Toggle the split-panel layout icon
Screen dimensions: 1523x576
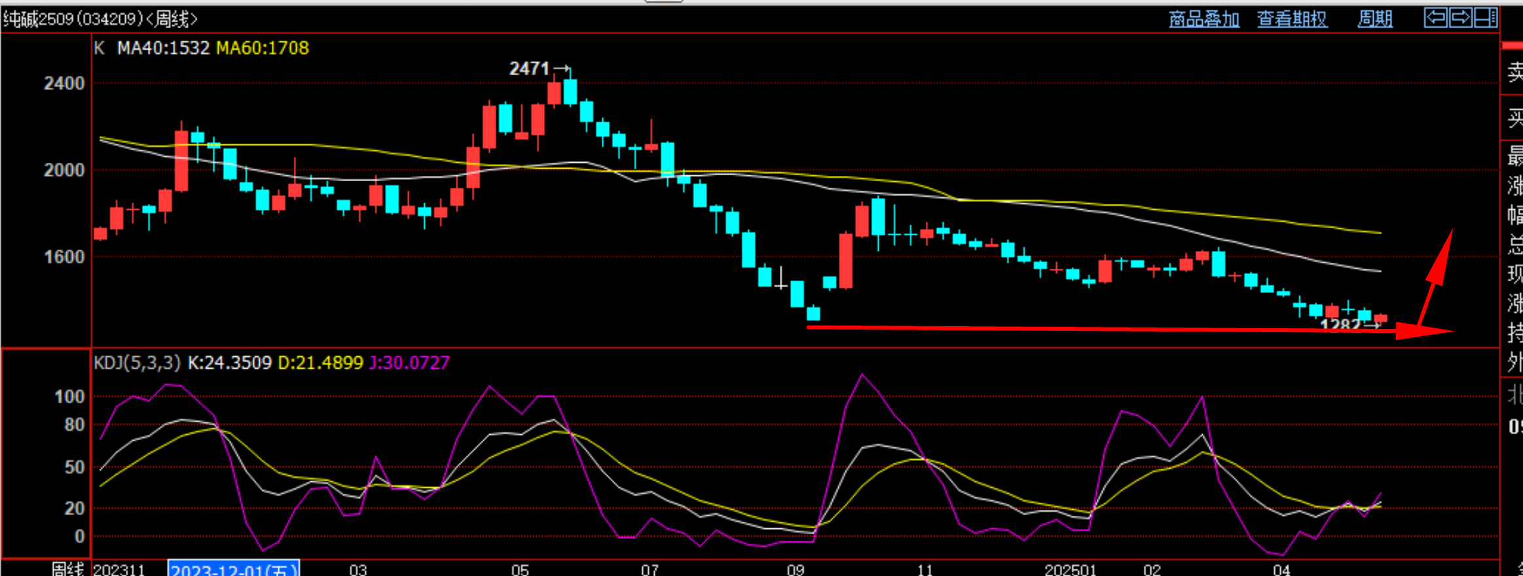(1486, 18)
